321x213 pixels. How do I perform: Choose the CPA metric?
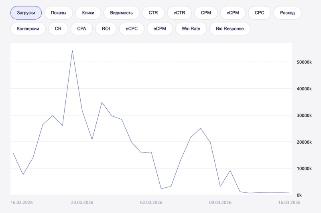(82, 28)
